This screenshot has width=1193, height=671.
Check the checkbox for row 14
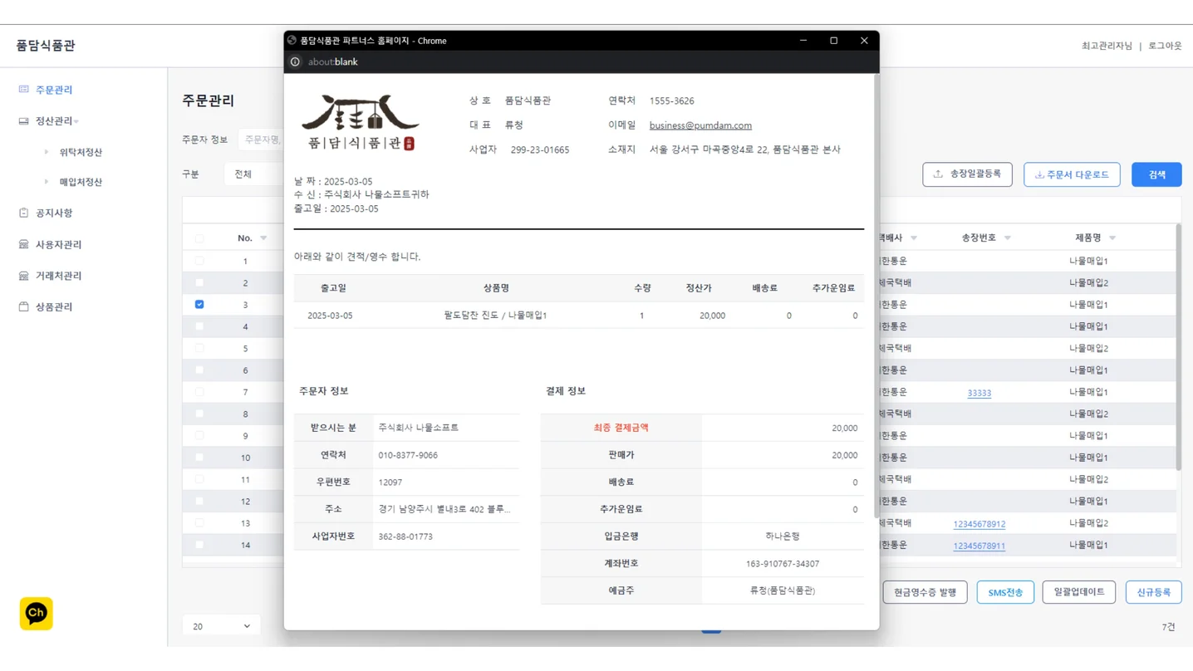click(x=199, y=545)
